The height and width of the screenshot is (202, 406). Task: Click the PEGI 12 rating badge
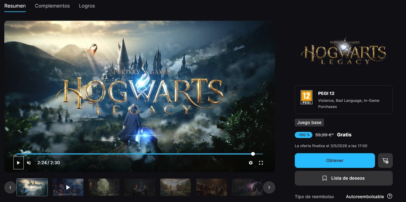click(x=306, y=98)
